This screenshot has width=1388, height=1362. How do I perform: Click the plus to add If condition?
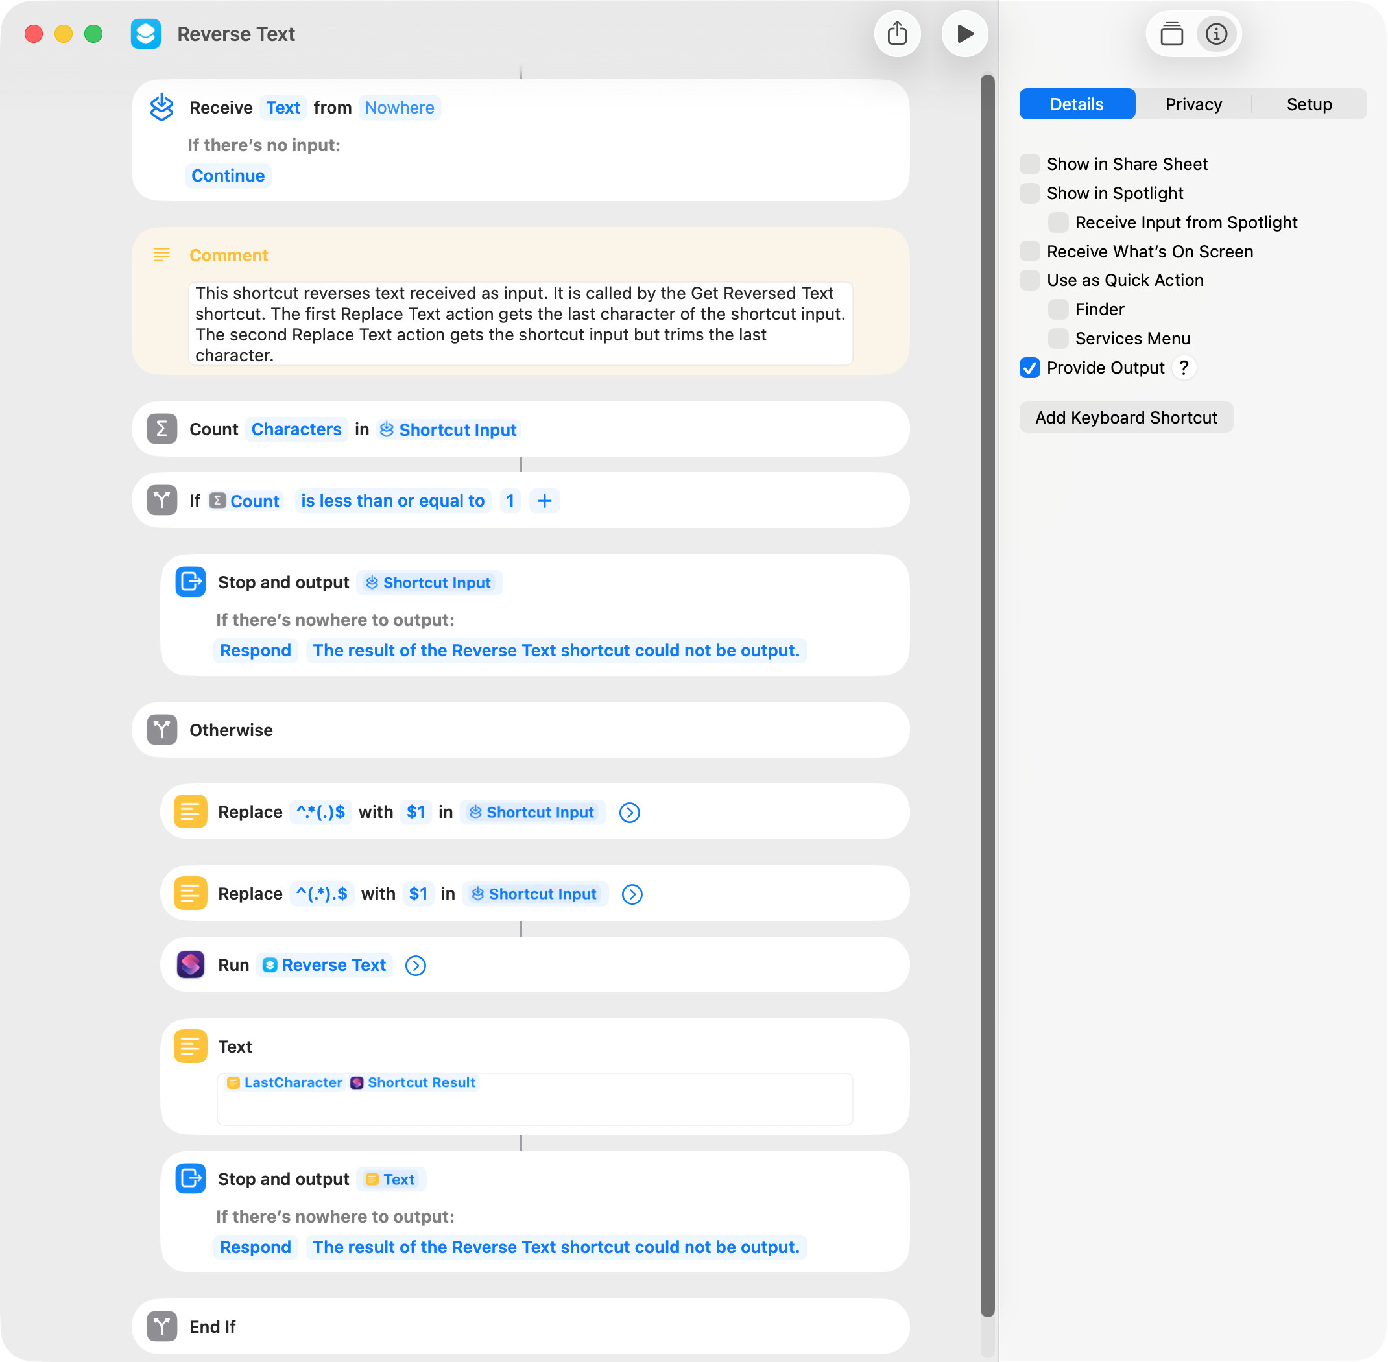(x=544, y=501)
